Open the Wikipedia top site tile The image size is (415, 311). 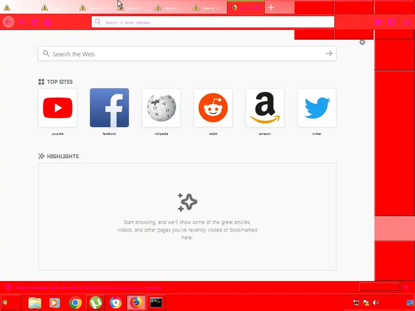[x=161, y=108]
